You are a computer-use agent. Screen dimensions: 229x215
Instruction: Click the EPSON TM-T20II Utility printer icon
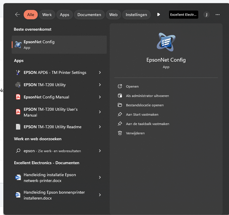click(18, 85)
